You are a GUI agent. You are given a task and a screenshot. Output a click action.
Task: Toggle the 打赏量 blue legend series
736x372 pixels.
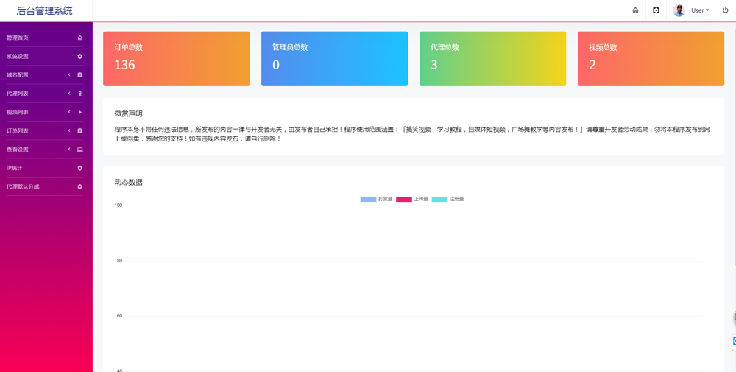pyautogui.click(x=368, y=200)
